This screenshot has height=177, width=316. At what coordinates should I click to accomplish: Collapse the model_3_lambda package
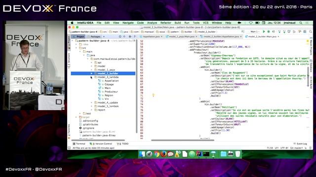pyautogui.click(x=91, y=77)
